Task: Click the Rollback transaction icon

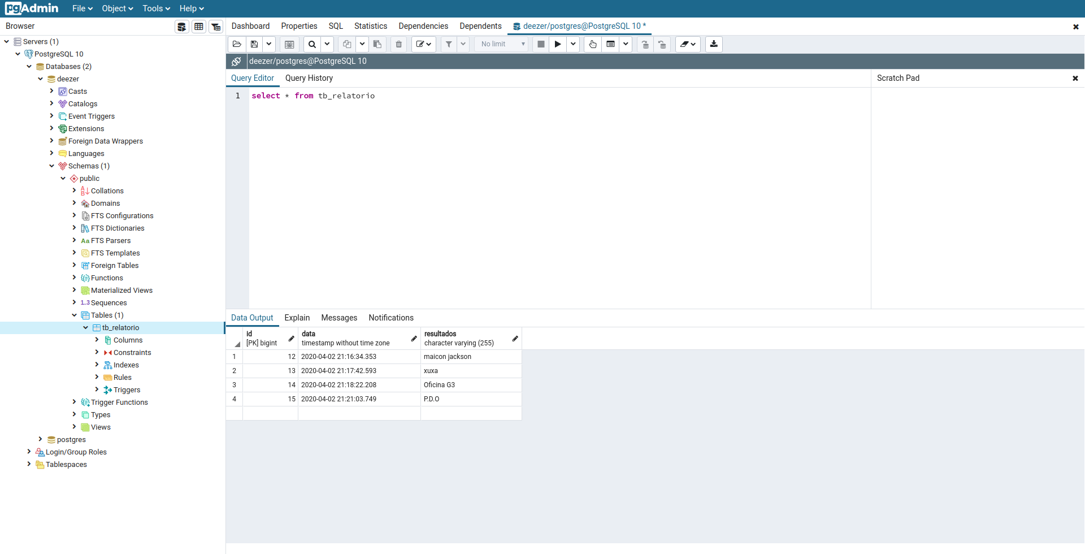Action: point(662,44)
